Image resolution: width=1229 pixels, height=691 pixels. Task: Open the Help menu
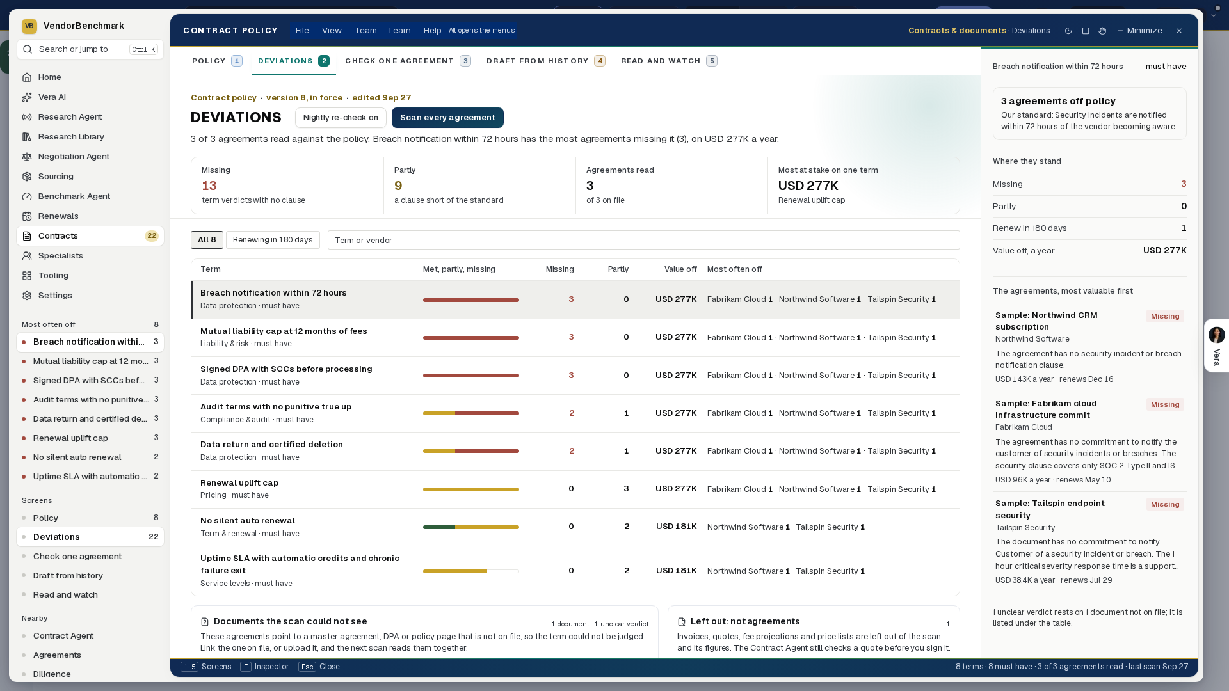[432, 31]
